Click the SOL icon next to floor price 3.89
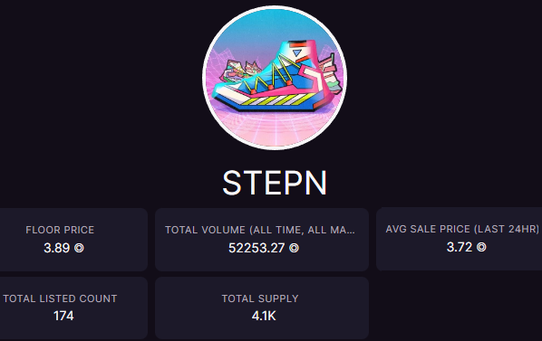Screen dimensions: 542x341 coord(79,248)
